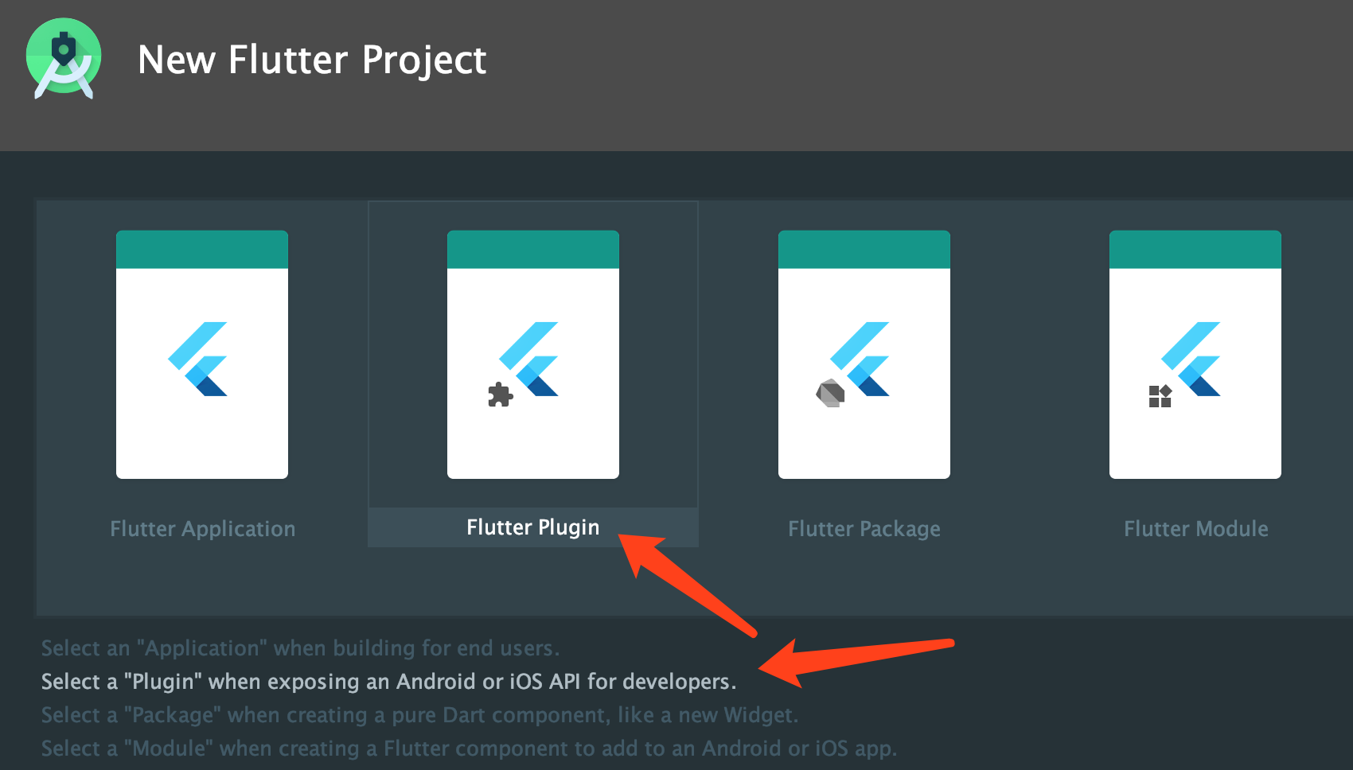Click the "Module" description line
This screenshot has height=770, width=1353.
point(470,749)
